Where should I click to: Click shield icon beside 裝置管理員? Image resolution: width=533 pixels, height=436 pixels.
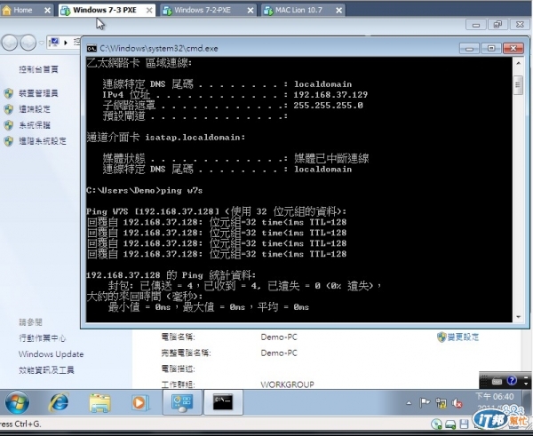9,93
